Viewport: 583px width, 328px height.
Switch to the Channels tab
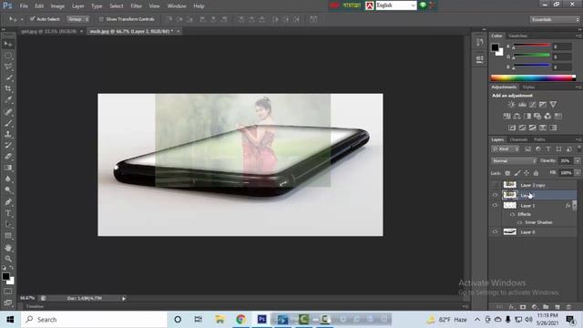tap(518, 139)
